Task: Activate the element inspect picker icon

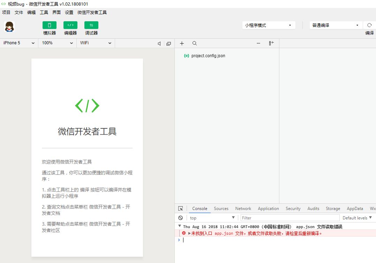Action: pyautogui.click(x=181, y=209)
